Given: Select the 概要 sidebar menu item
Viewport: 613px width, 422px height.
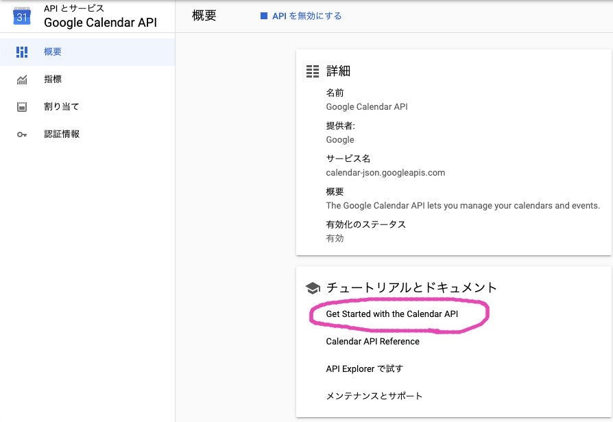Looking at the screenshot, I should (88, 52).
